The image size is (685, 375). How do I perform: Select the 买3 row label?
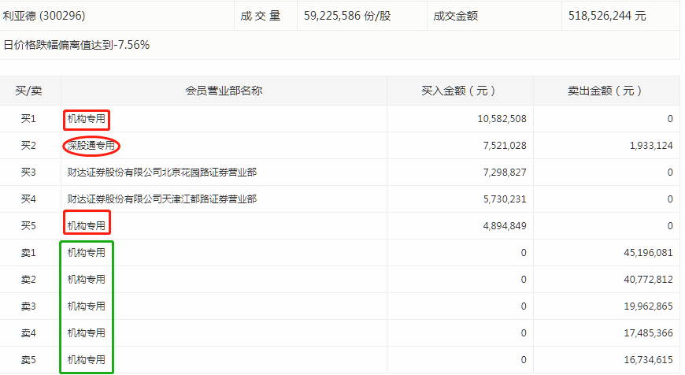28,173
